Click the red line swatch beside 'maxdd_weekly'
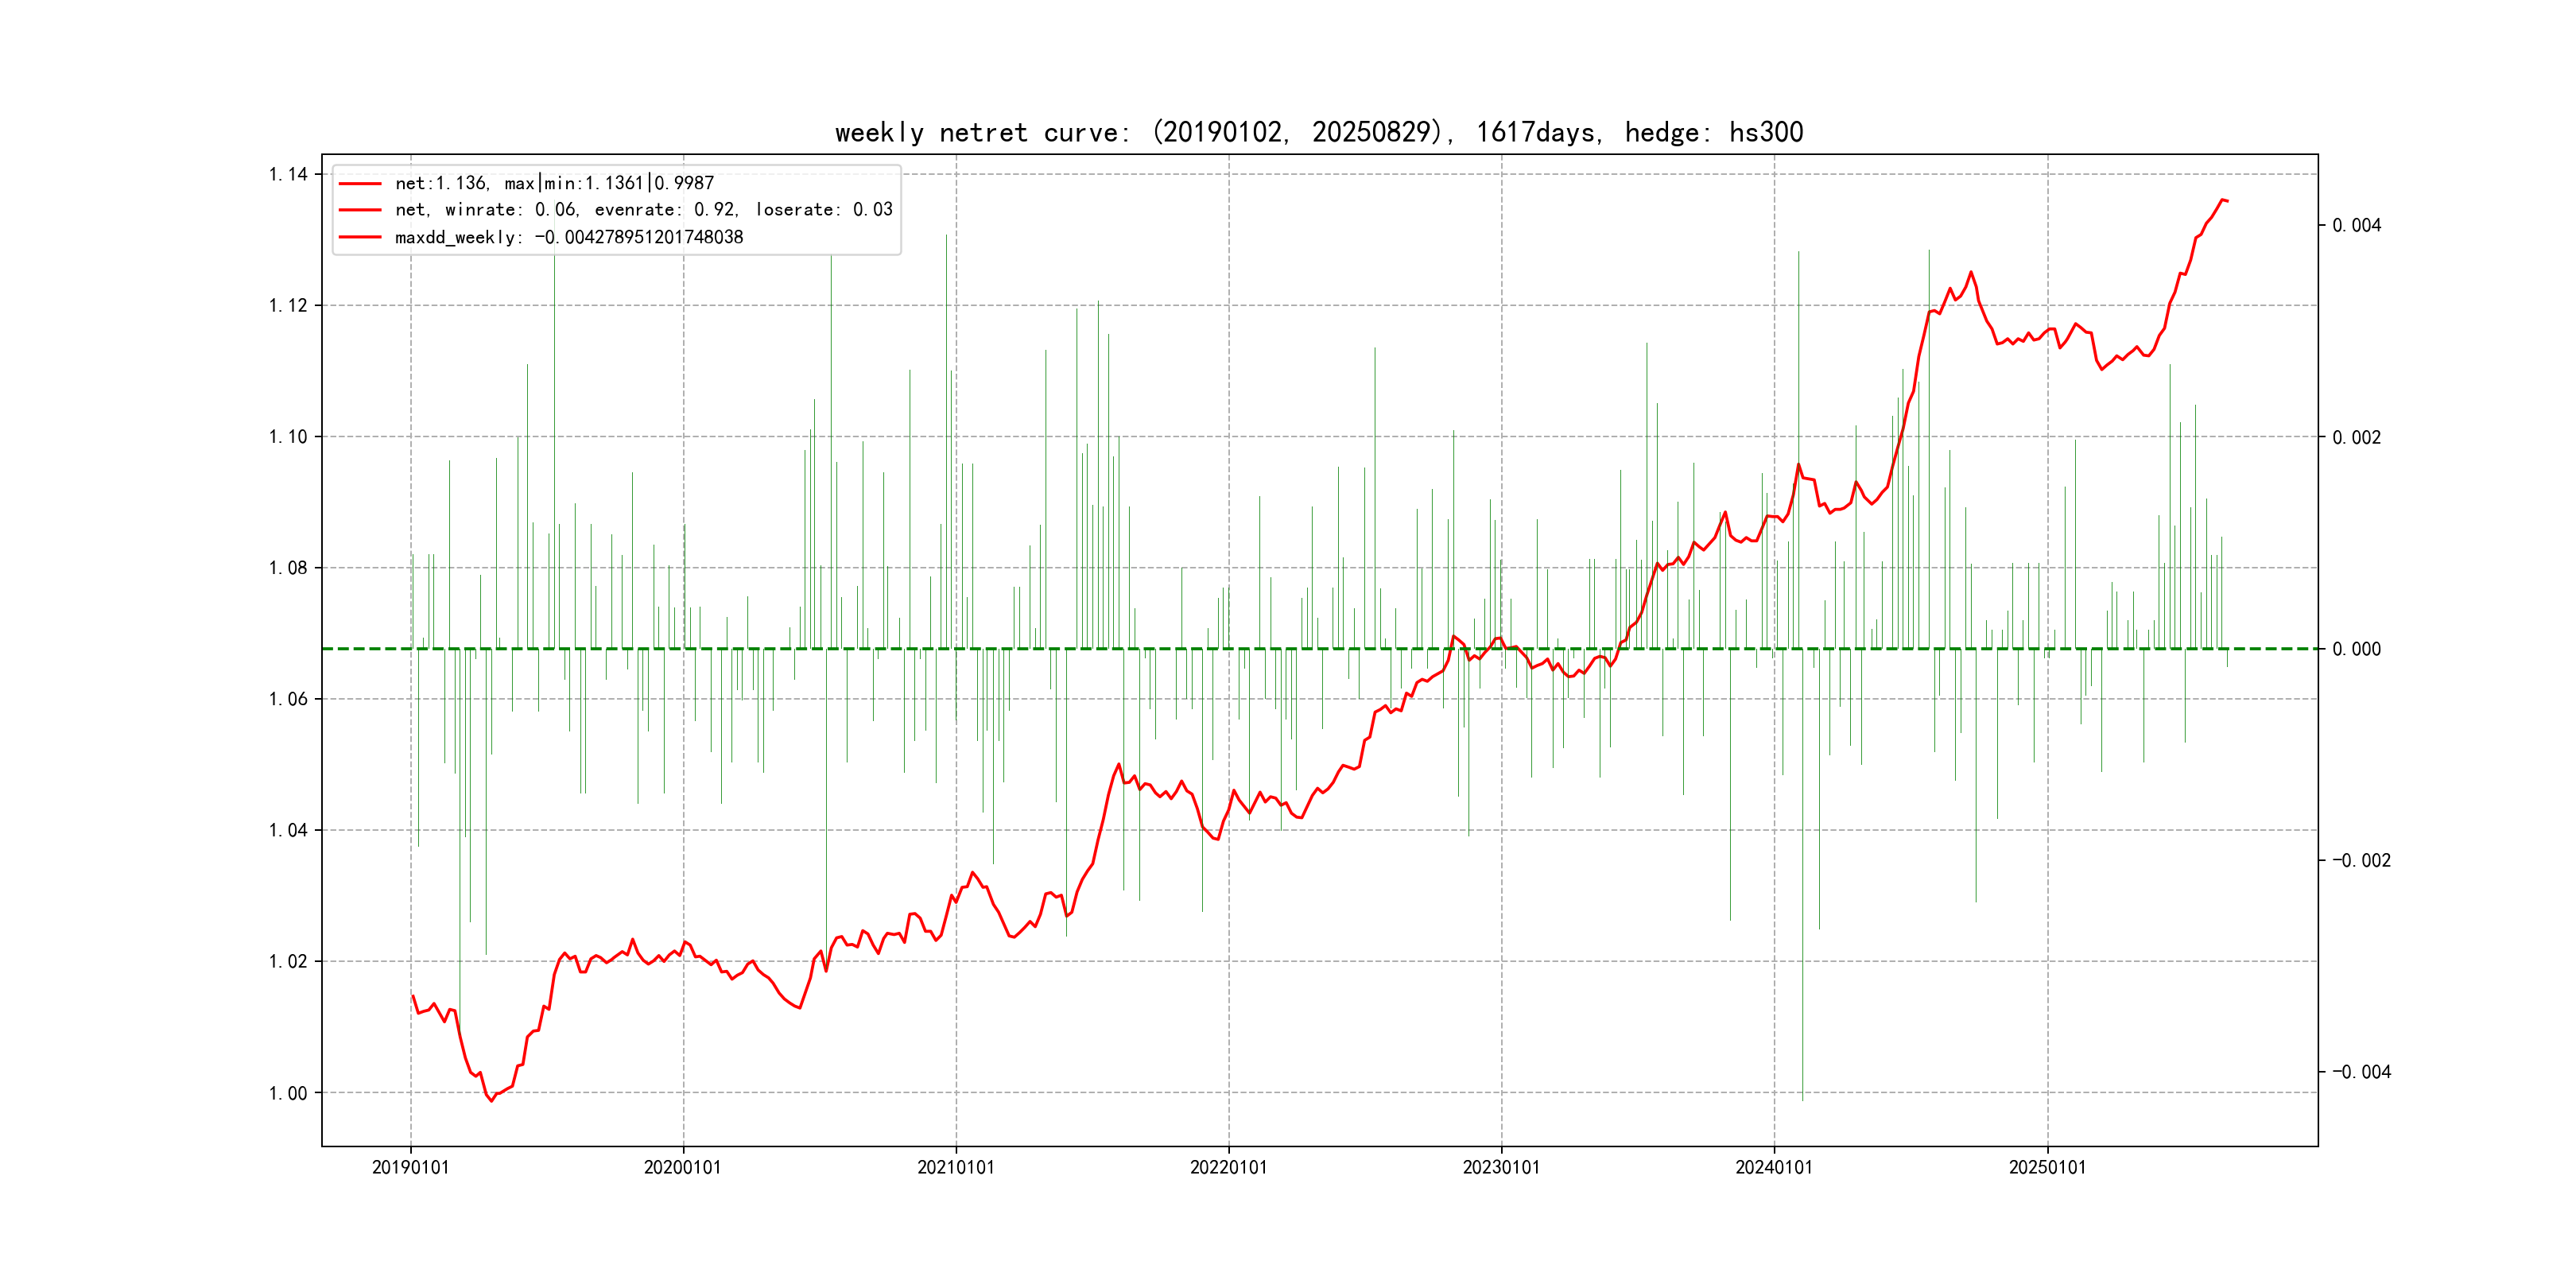Image resolution: width=2576 pixels, height=1288 pixels. click(360, 237)
